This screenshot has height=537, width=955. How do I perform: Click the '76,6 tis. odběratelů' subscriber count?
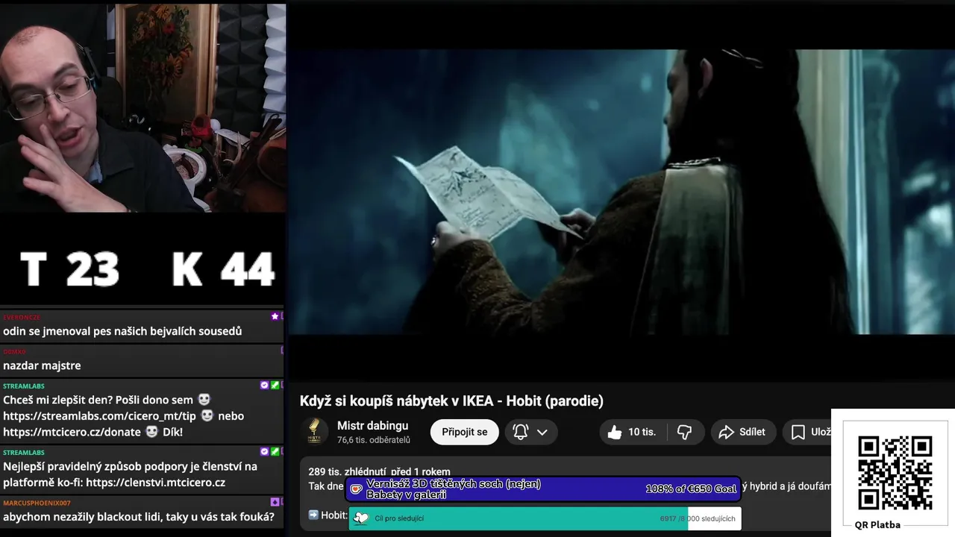point(374,440)
